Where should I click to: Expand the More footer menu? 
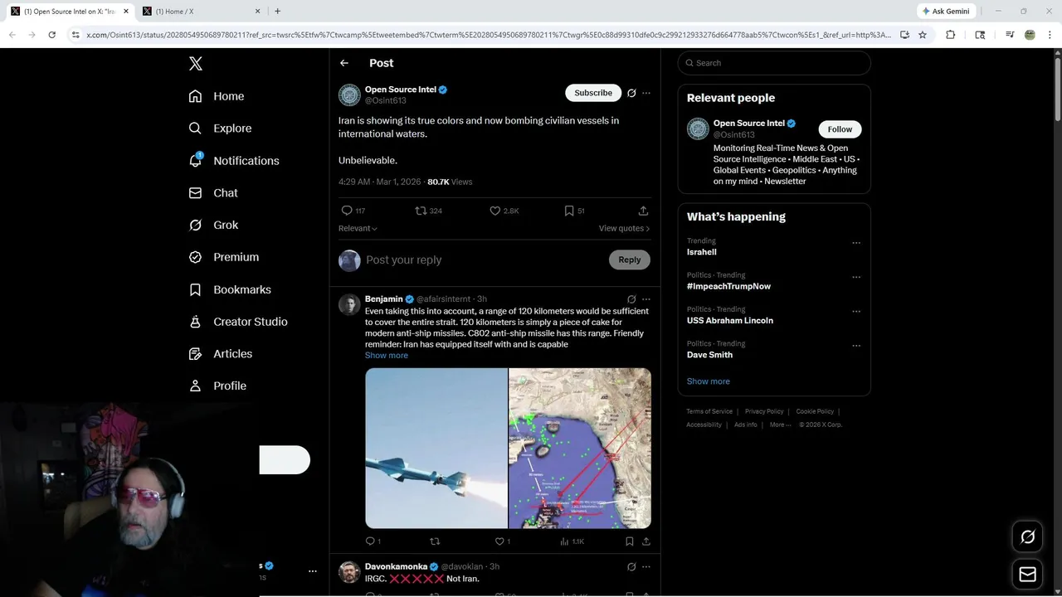[779, 425]
